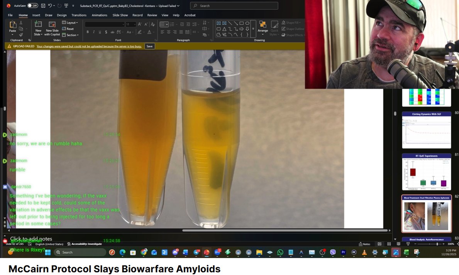Click the Save disk icon in title bar
The width and height of the screenshot is (459, 275).
coord(43,5)
